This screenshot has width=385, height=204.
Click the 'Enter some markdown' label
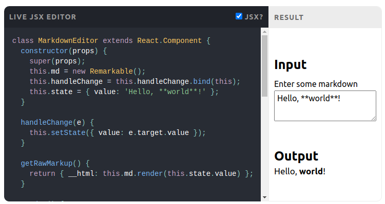(x=316, y=84)
